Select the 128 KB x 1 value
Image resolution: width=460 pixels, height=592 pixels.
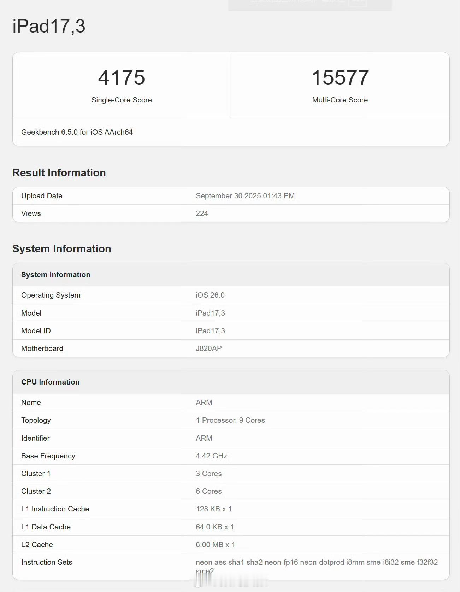[214, 509]
